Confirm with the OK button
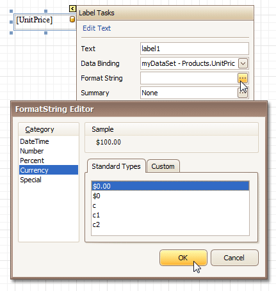Screen dimensions: 276x291 [183, 258]
